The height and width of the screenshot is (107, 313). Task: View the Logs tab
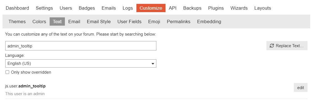click(x=128, y=8)
